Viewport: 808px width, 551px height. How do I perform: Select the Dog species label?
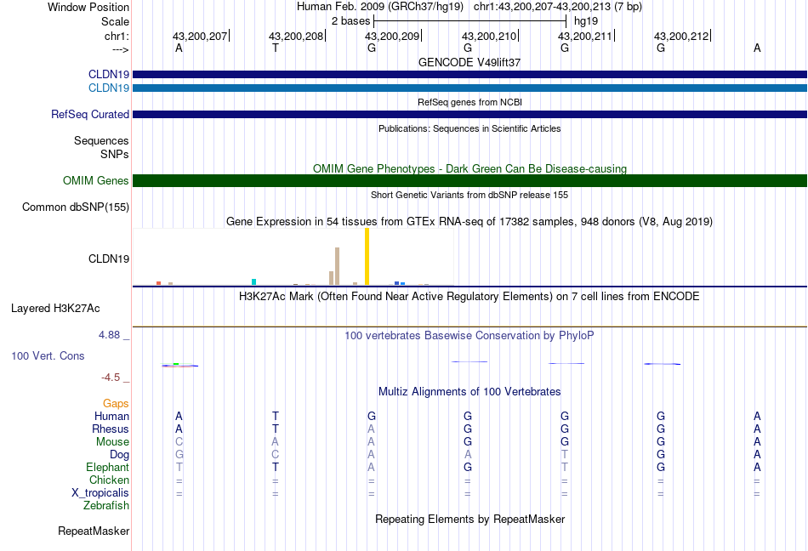(x=120, y=454)
